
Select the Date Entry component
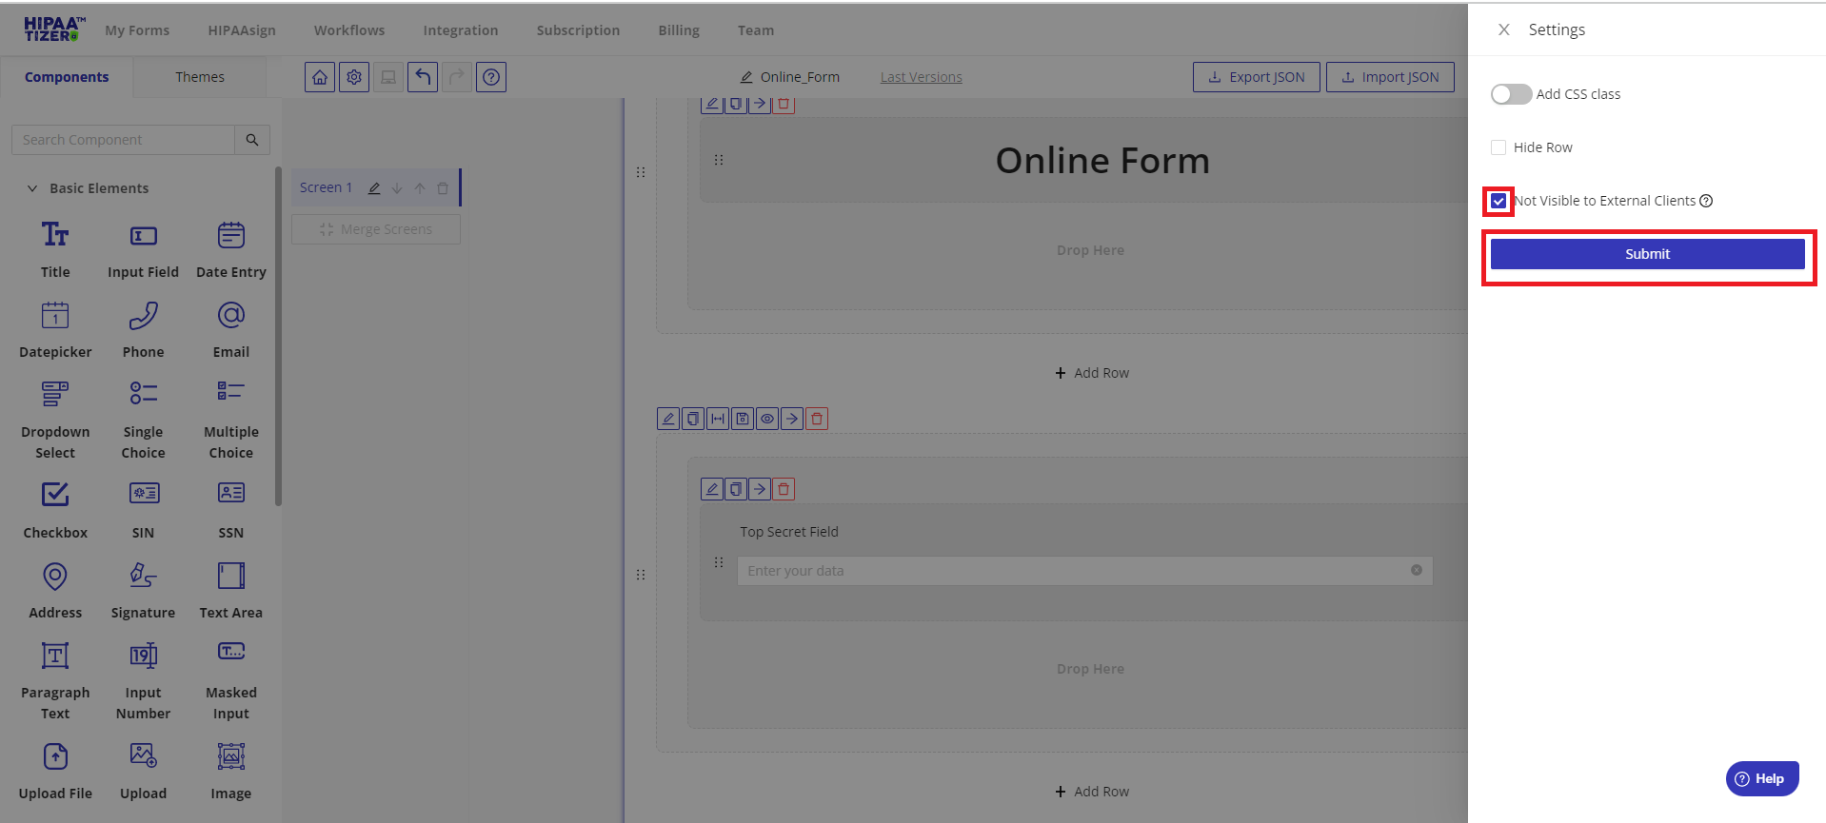pyautogui.click(x=231, y=250)
